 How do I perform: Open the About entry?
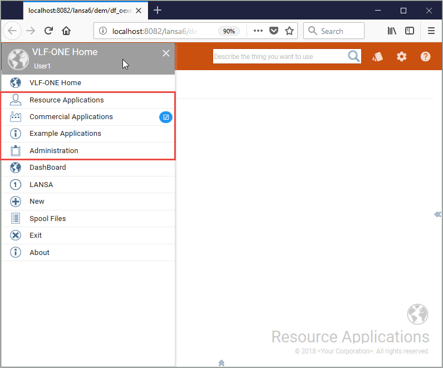[88, 252]
